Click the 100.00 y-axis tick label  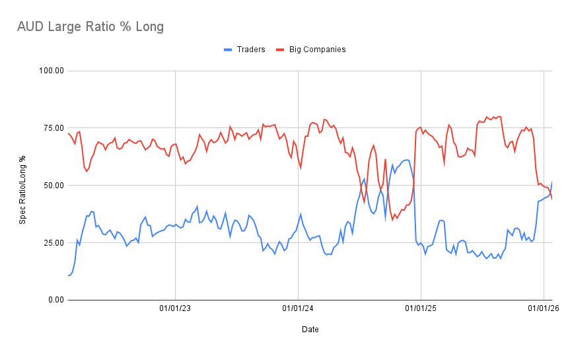click(52, 71)
